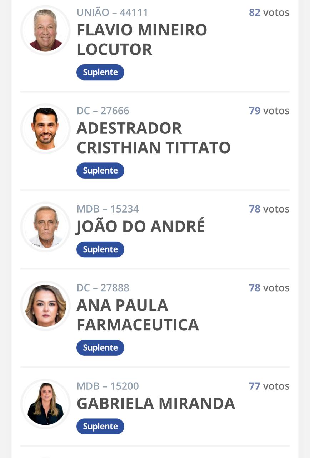Open João do André's candidate photo
Image resolution: width=310 pixels, height=458 pixels.
pos(45,227)
